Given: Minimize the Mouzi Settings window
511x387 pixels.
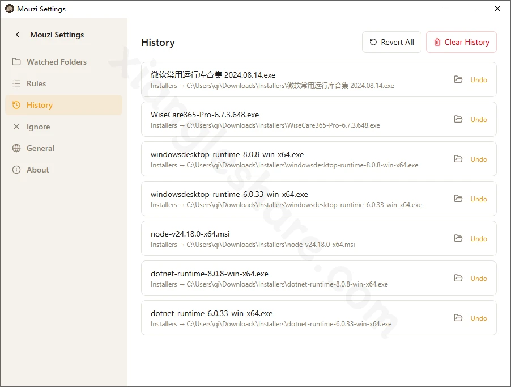Looking at the screenshot, I should (x=446, y=9).
